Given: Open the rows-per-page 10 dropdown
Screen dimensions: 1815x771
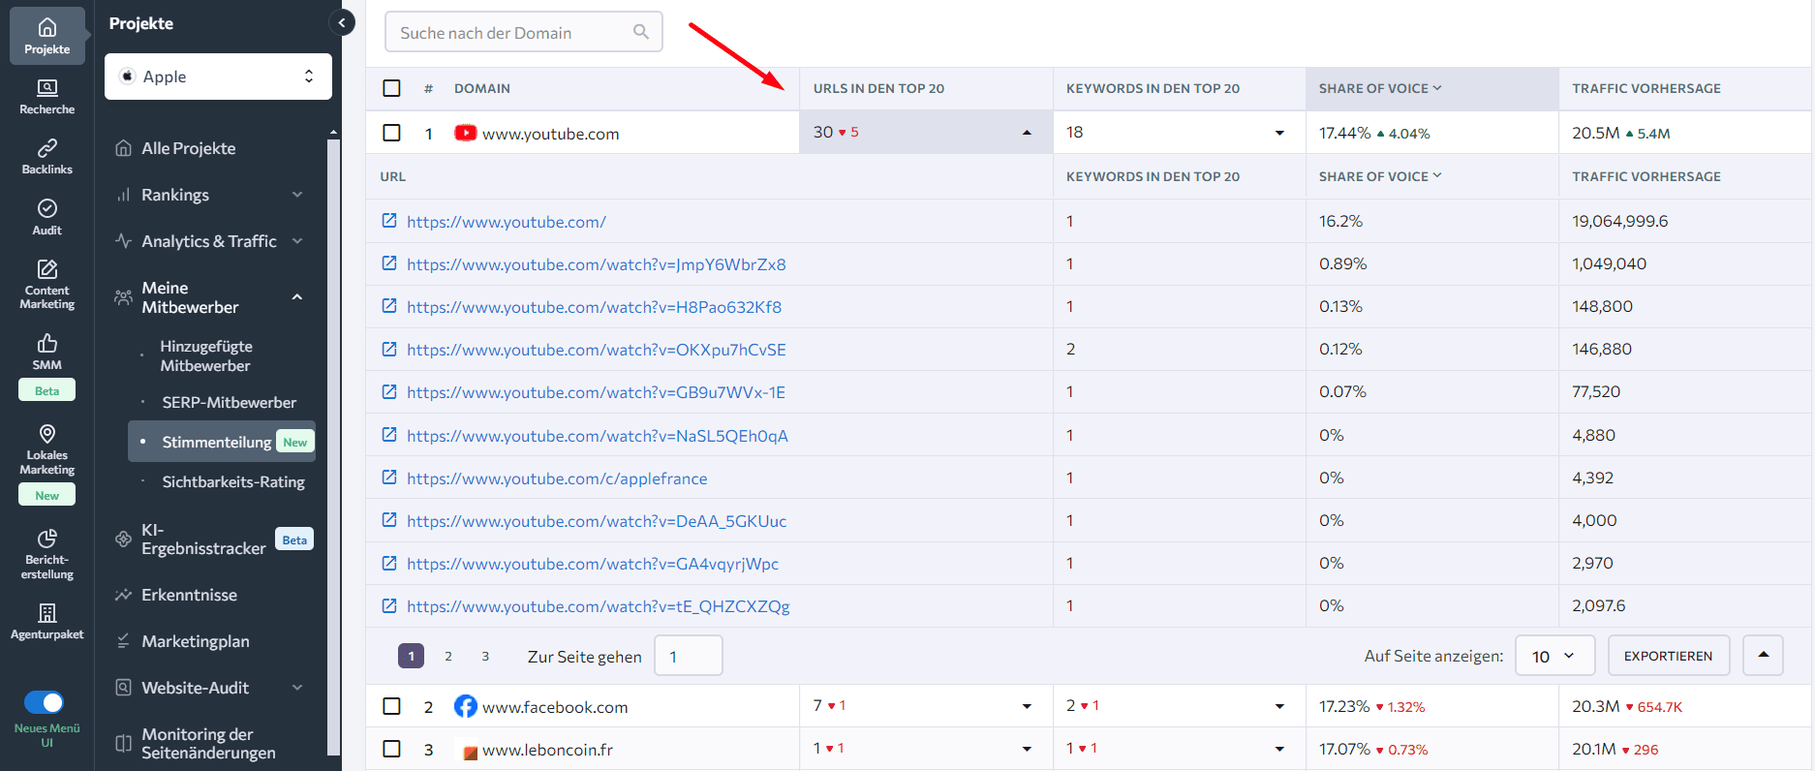Looking at the screenshot, I should coord(1555,656).
